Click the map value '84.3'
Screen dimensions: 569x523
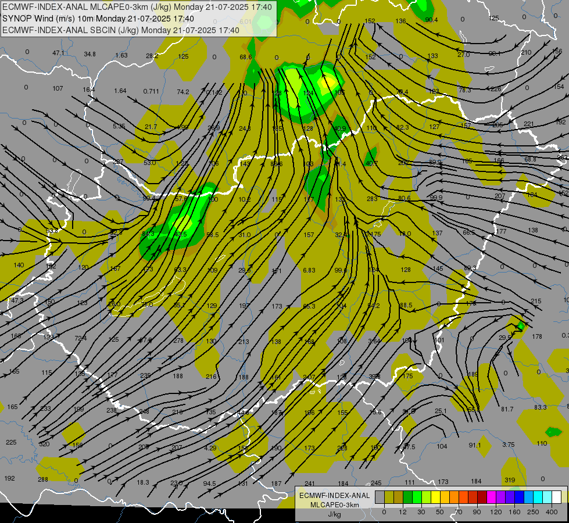pos(148,234)
